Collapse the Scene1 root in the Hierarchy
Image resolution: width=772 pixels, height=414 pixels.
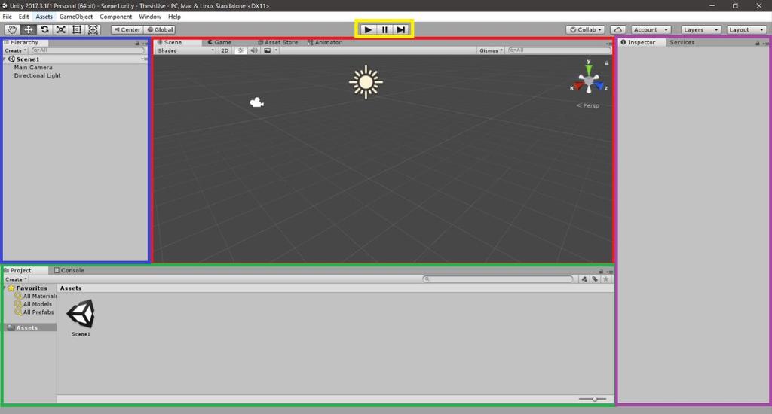pyautogui.click(x=5, y=59)
